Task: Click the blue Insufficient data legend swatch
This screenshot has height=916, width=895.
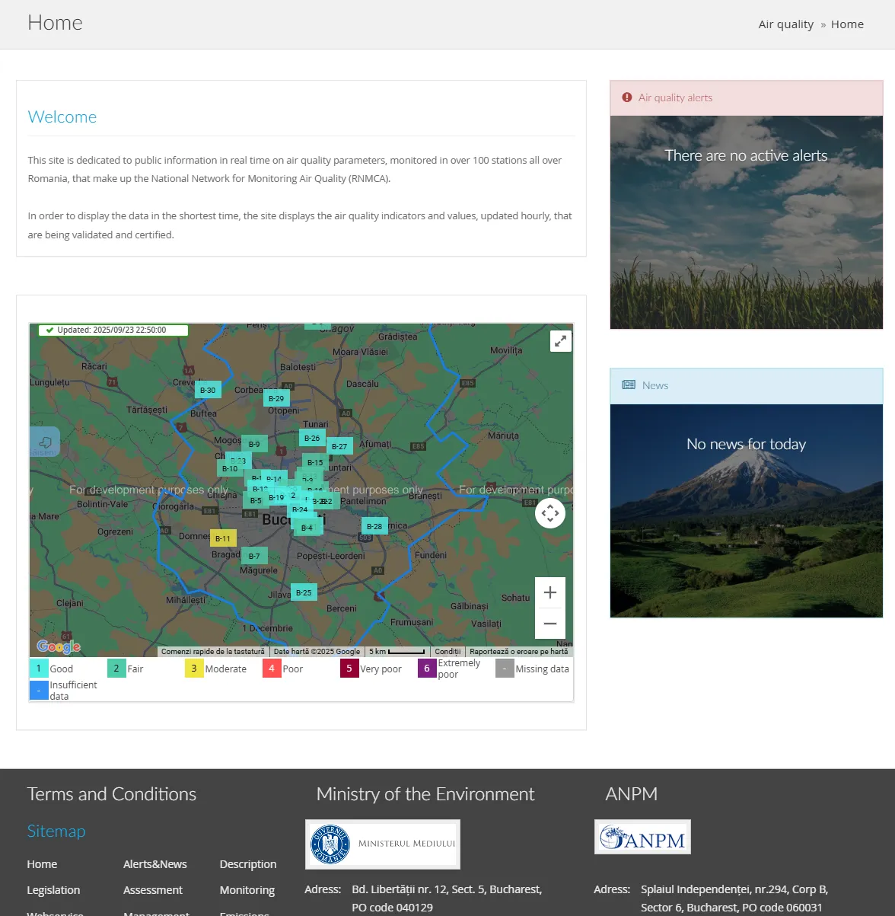Action: click(39, 690)
